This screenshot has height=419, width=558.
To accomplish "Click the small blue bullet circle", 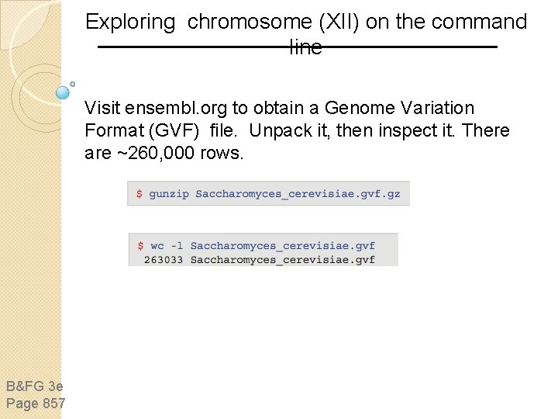I will pyautogui.click(x=73, y=84).
